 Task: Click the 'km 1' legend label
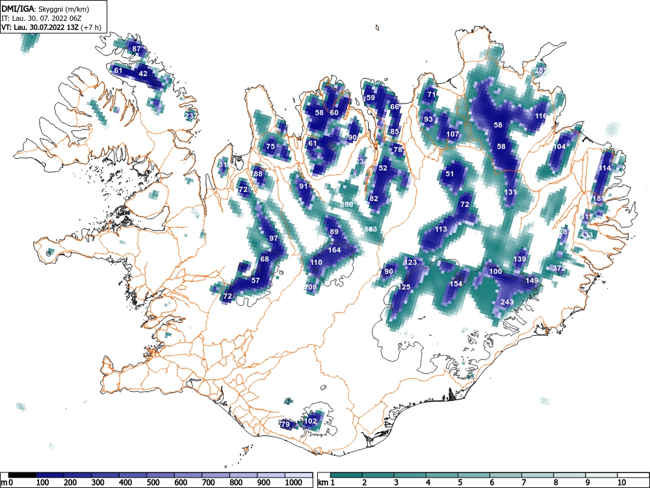326,483
